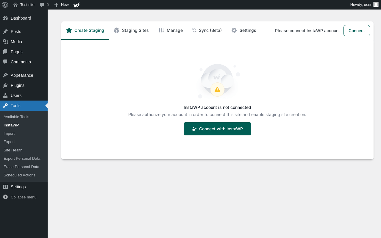
Task: Click the Howdy, user account text
Action: point(361,5)
